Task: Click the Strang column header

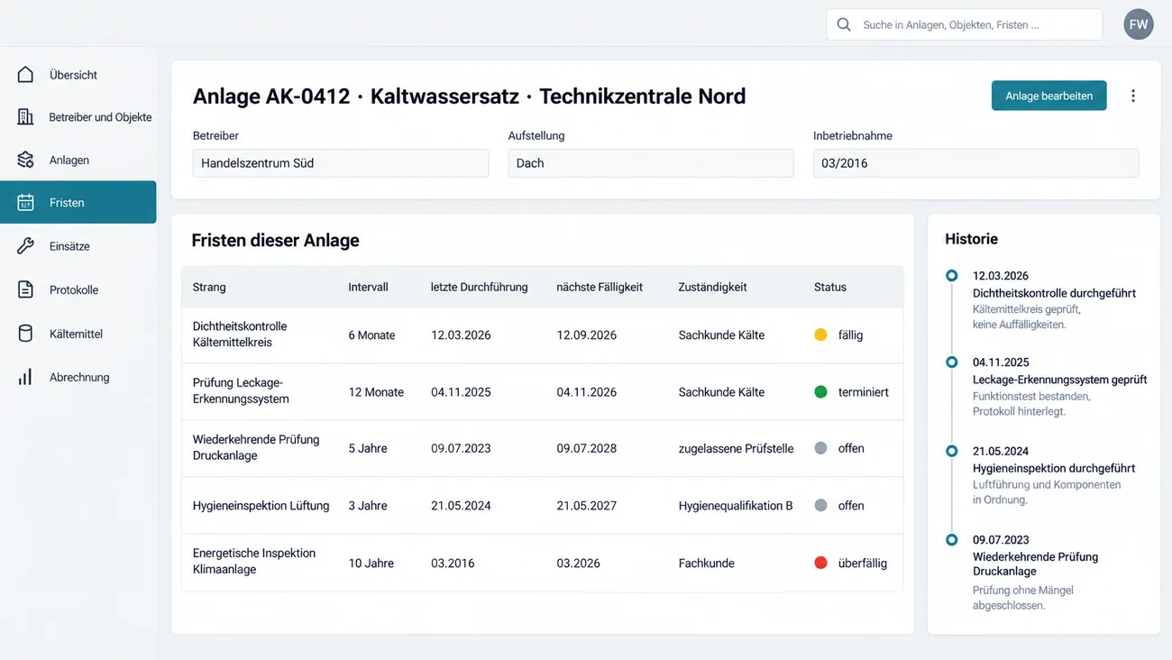Action: click(x=209, y=287)
